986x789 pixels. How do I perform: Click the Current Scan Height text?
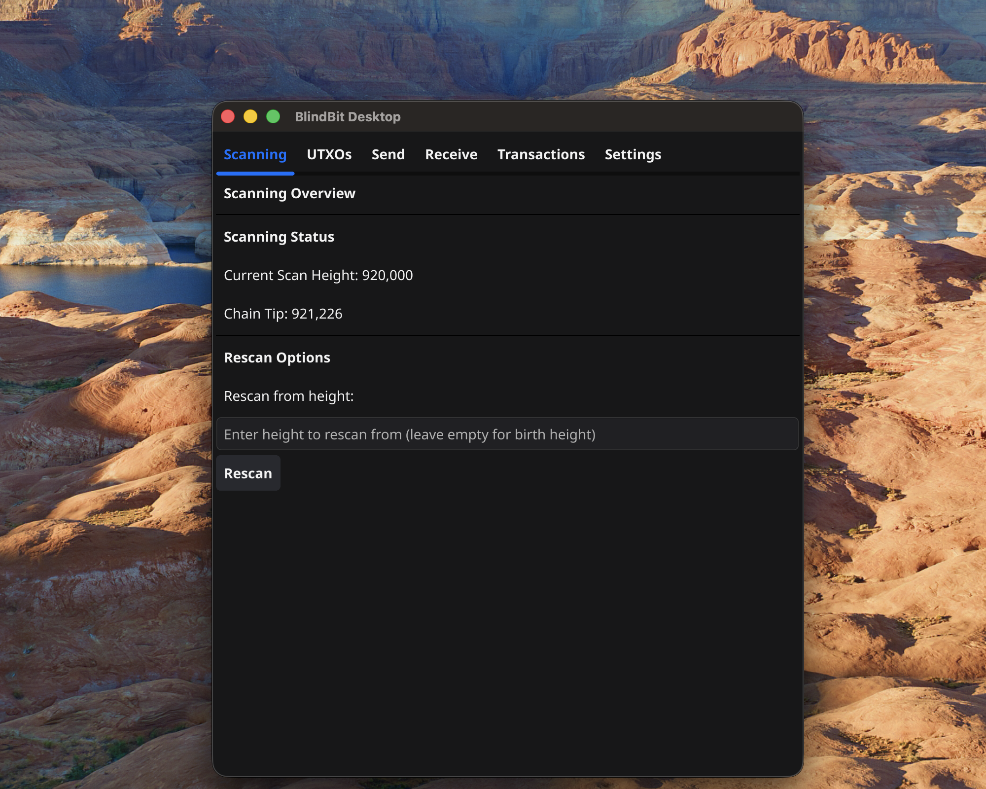318,275
